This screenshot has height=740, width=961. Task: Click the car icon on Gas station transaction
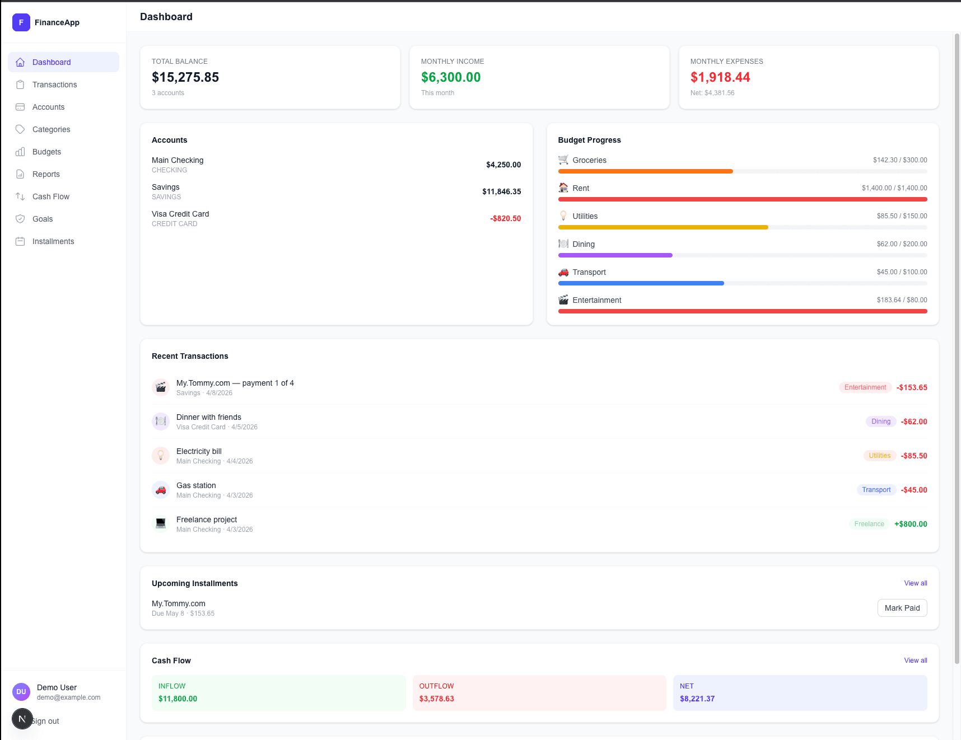pos(161,489)
